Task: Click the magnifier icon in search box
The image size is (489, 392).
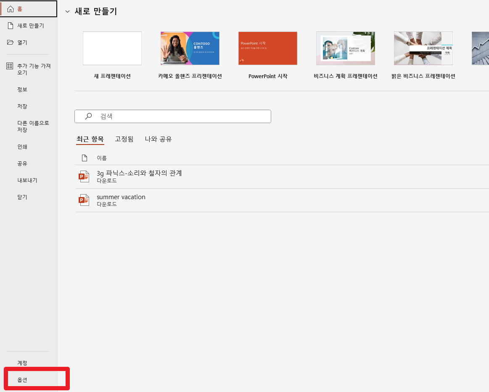Action: tap(89, 116)
